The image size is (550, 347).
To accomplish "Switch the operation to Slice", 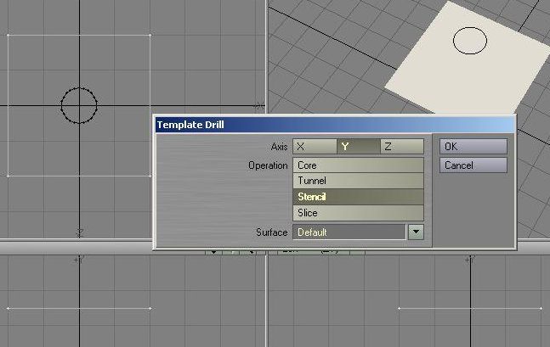I will pyautogui.click(x=358, y=213).
